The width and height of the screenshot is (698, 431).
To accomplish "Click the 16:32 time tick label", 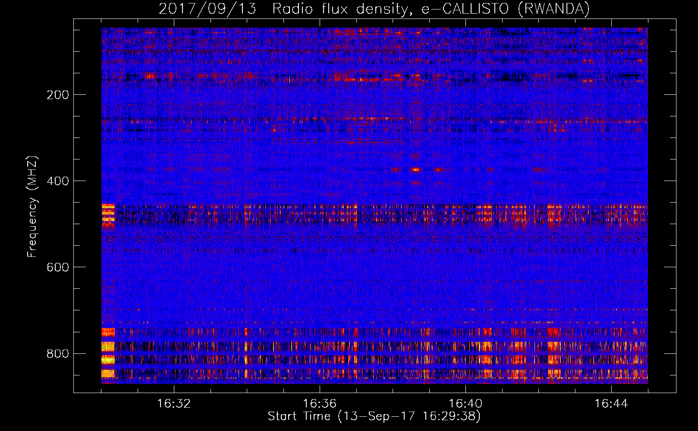I will pyautogui.click(x=174, y=404).
